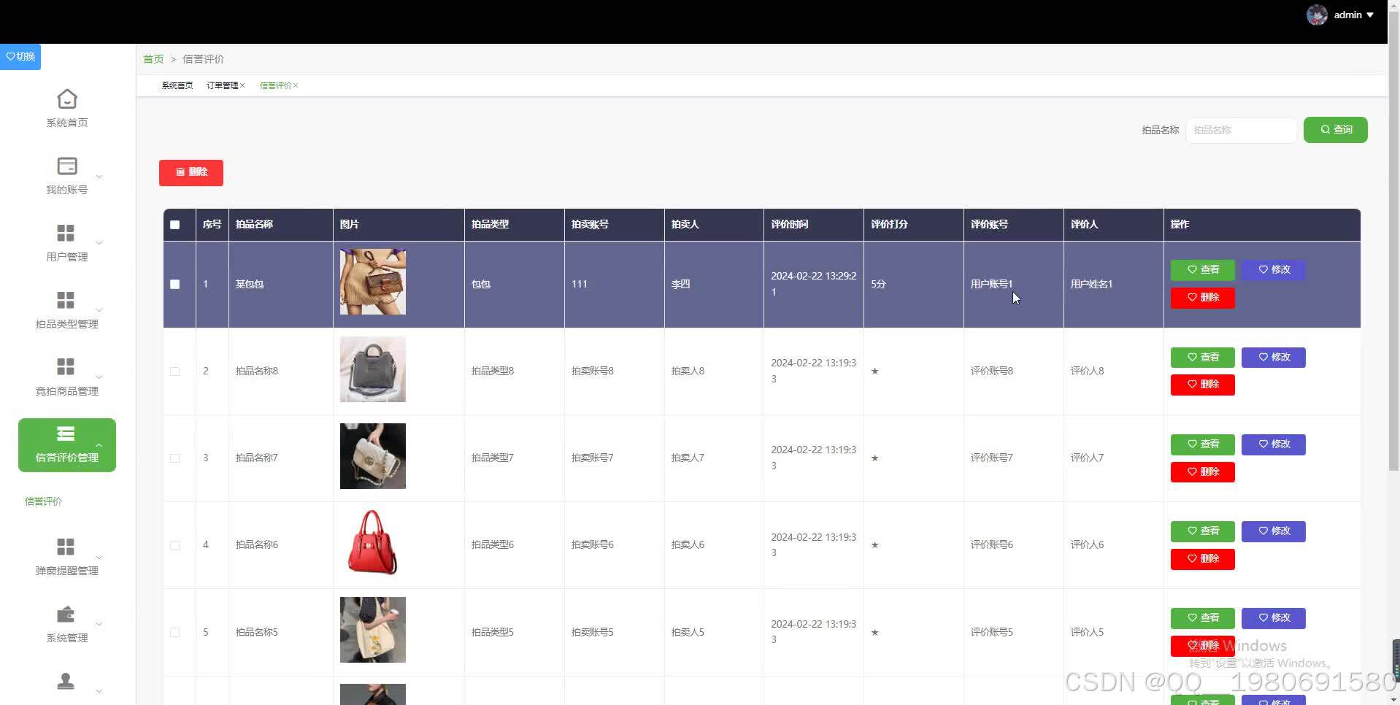Open the red handbag thumbnail for 拍品名称6
This screenshot has height=705, width=1400.
click(x=372, y=543)
